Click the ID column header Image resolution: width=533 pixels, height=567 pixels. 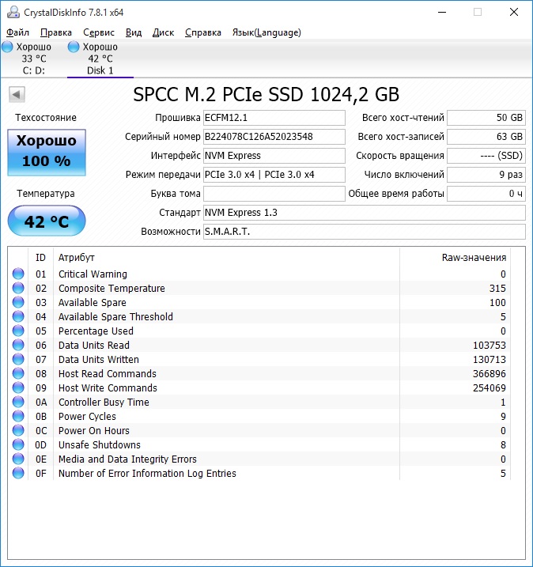40,258
